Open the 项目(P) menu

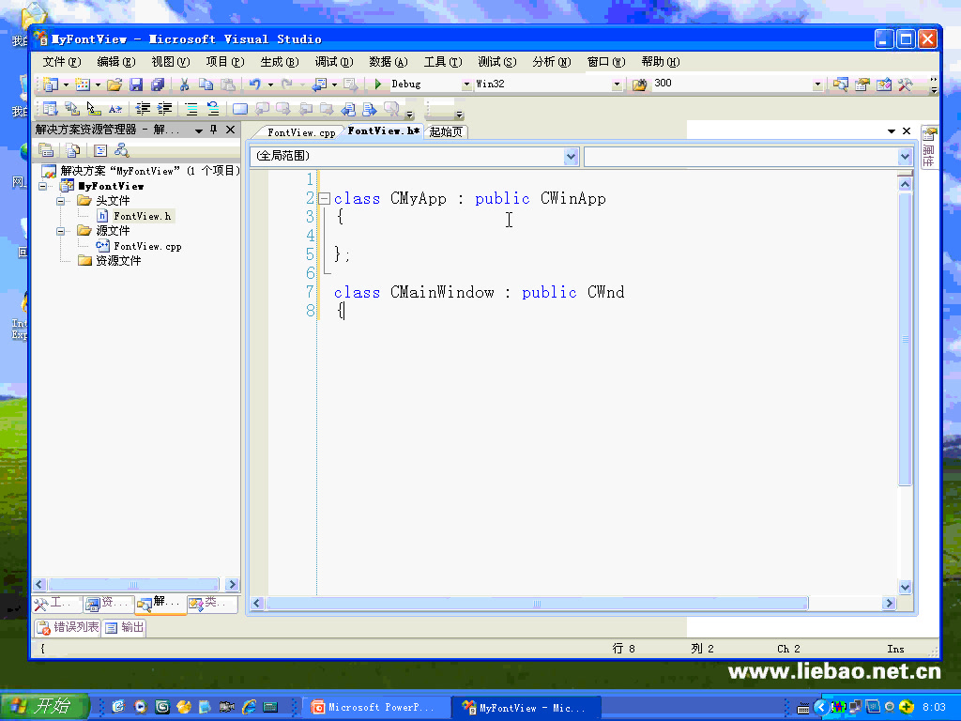(x=225, y=62)
